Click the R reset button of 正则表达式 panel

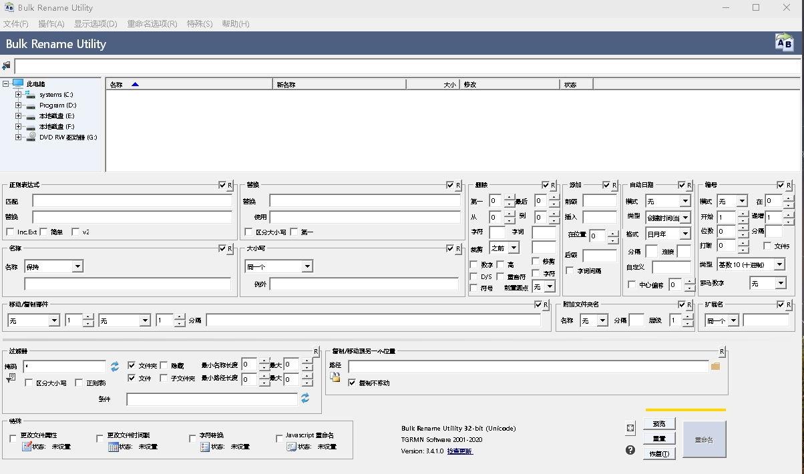point(230,185)
